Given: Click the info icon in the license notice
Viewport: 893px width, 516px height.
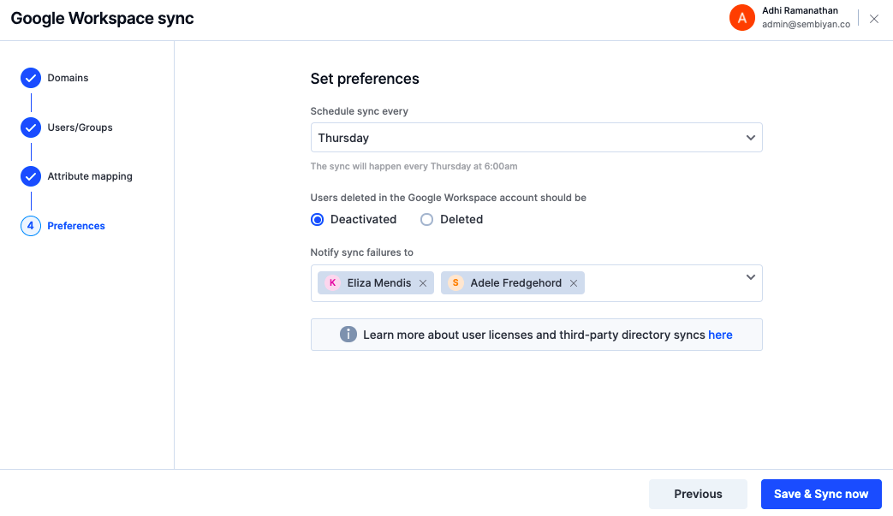Looking at the screenshot, I should [x=348, y=335].
